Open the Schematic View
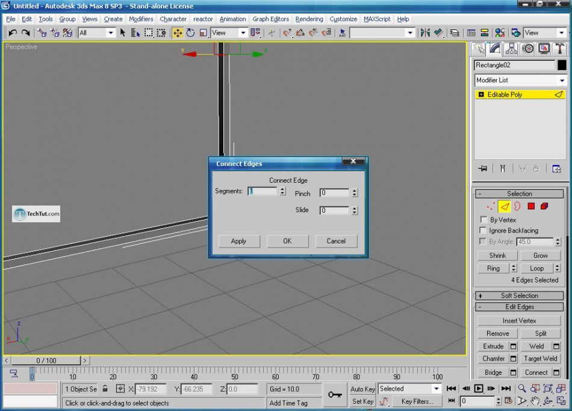Screen dimensions: 572x411 [485, 33]
